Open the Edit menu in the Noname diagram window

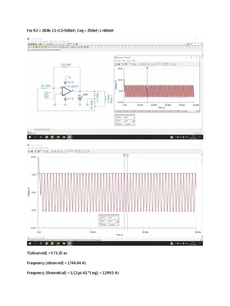[x=119, y=60]
